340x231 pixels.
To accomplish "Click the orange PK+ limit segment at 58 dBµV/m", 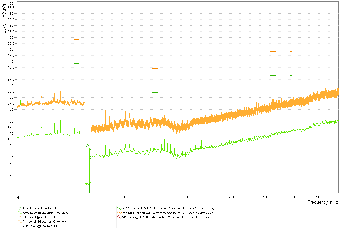I will (147, 30).
